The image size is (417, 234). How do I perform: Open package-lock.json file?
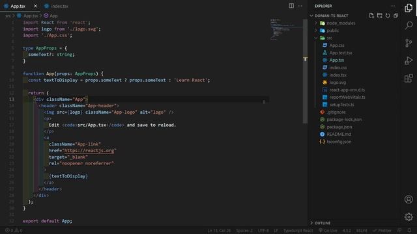344,120
